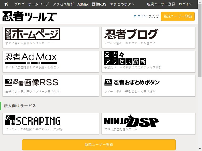
Task: Click text すぐに使える無料レンタルサーバー
Action: coord(29,43)
